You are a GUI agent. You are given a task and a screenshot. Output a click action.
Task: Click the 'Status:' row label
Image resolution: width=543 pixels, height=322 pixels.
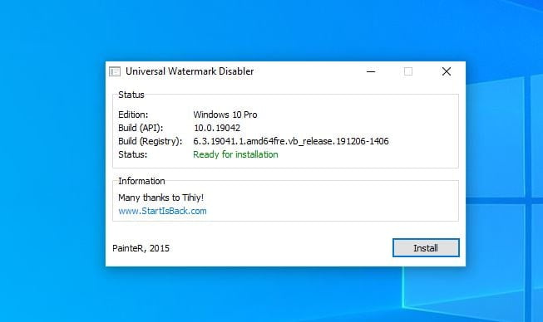(x=133, y=154)
